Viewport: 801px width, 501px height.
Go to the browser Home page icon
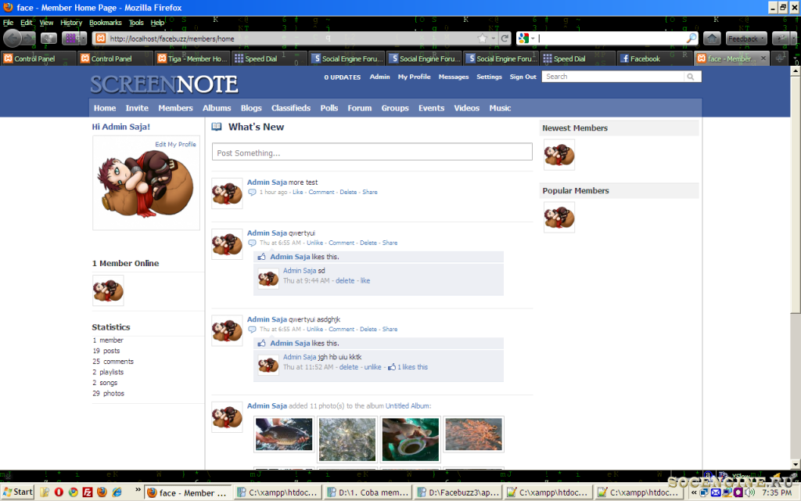point(712,38)
